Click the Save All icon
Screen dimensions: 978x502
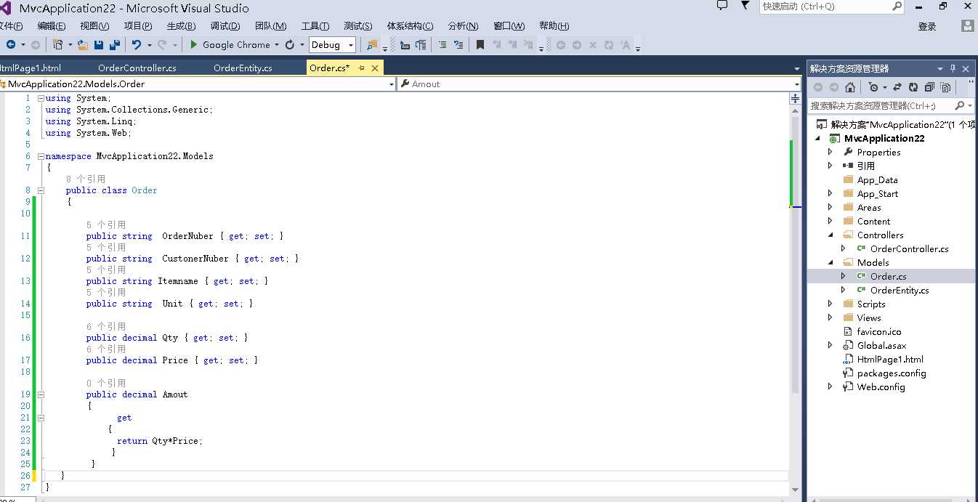[115, 45]
